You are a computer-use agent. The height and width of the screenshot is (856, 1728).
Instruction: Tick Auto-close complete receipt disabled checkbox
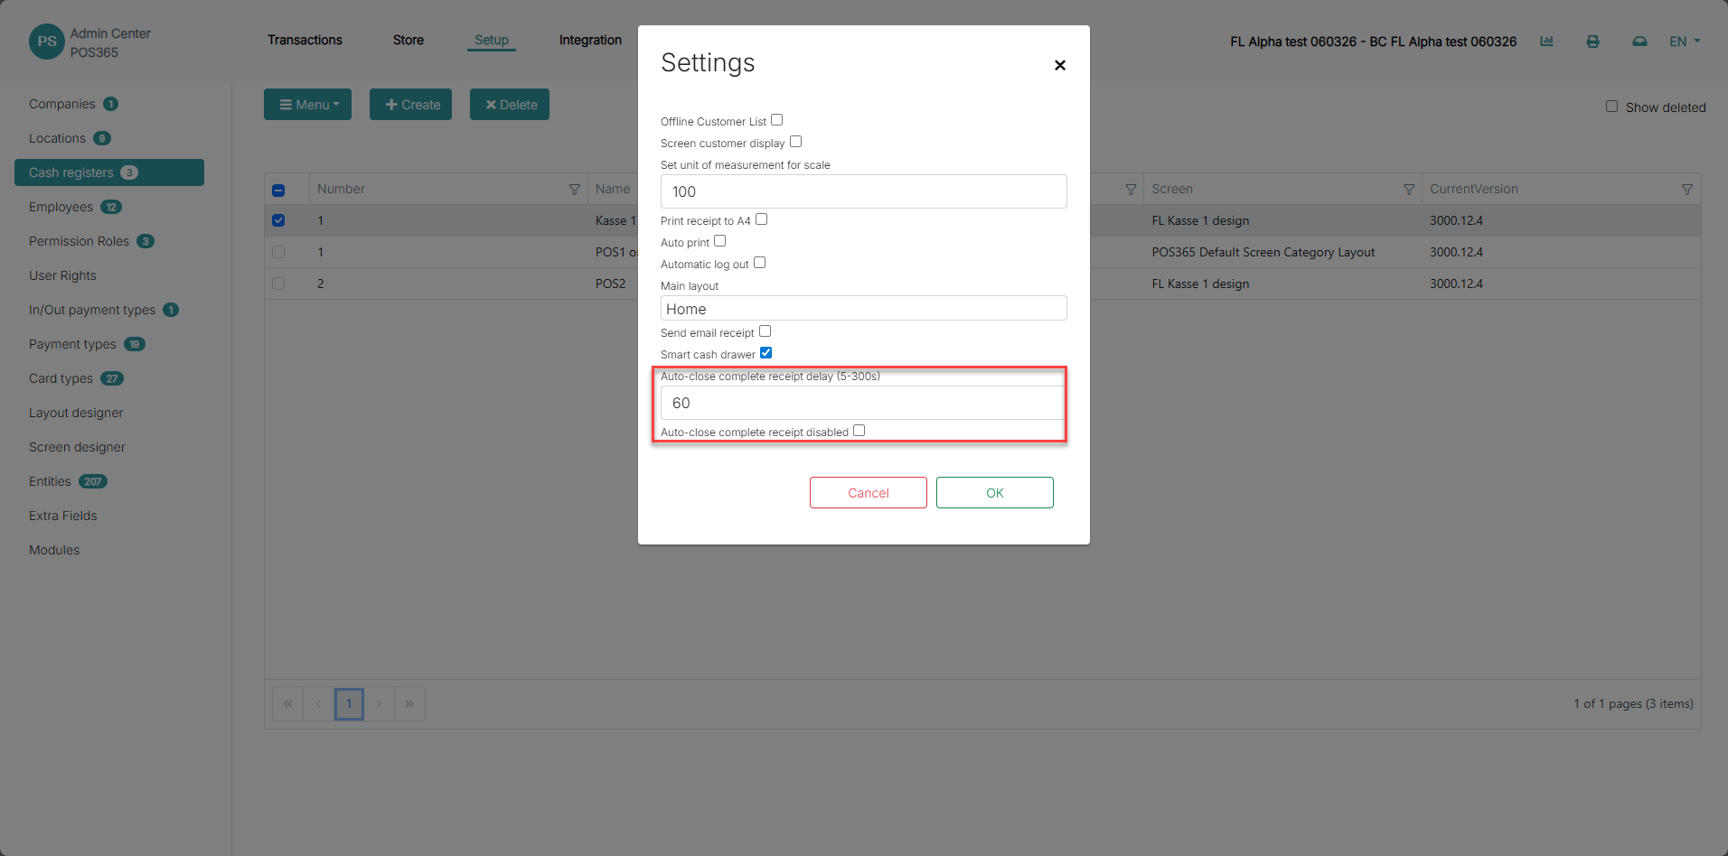coord(859,431)
